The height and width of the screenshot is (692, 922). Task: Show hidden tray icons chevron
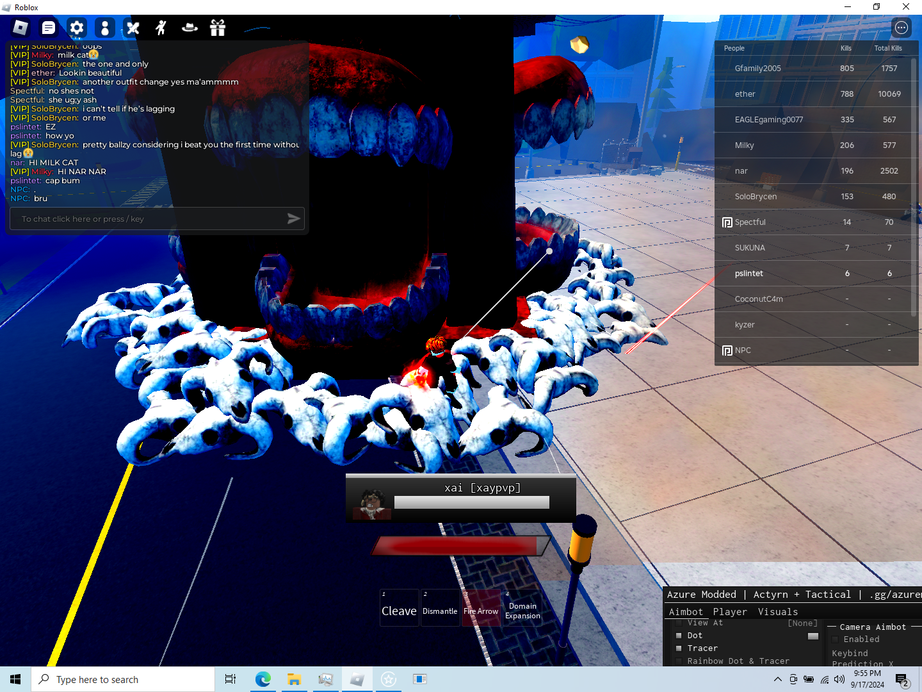click(777, 679)
